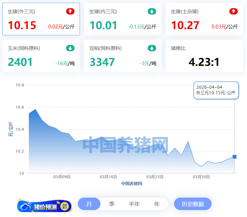
Task: Select the 豆粕(饲料原料) price card
Action: click(x=123, y=56)
